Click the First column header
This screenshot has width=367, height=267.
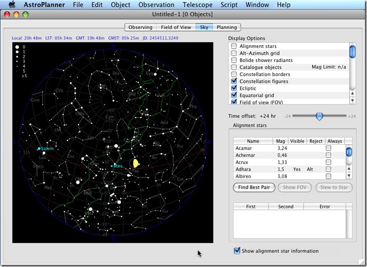click(x=251, y=206)
